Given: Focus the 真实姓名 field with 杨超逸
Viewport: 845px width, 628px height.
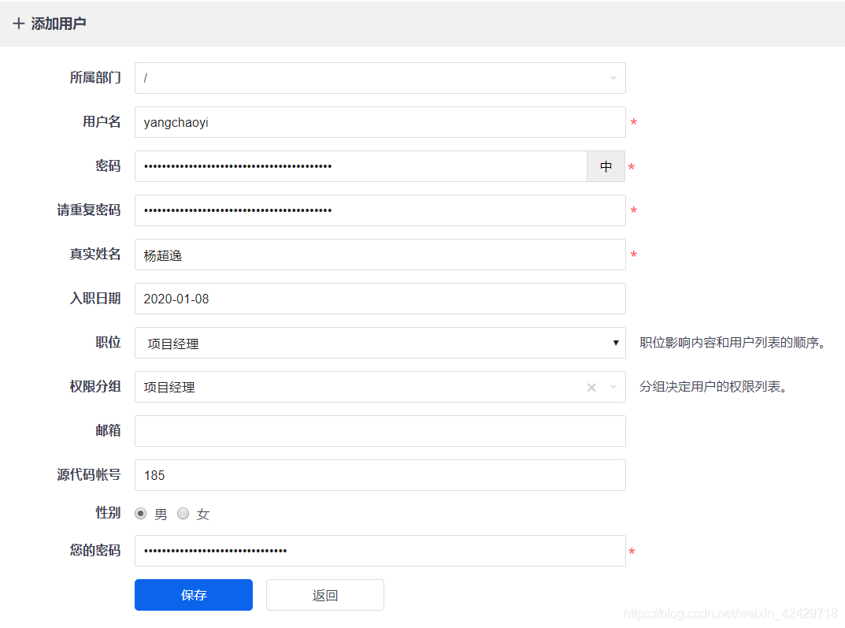Looking at the screenshot, I should tap(380, 255).
